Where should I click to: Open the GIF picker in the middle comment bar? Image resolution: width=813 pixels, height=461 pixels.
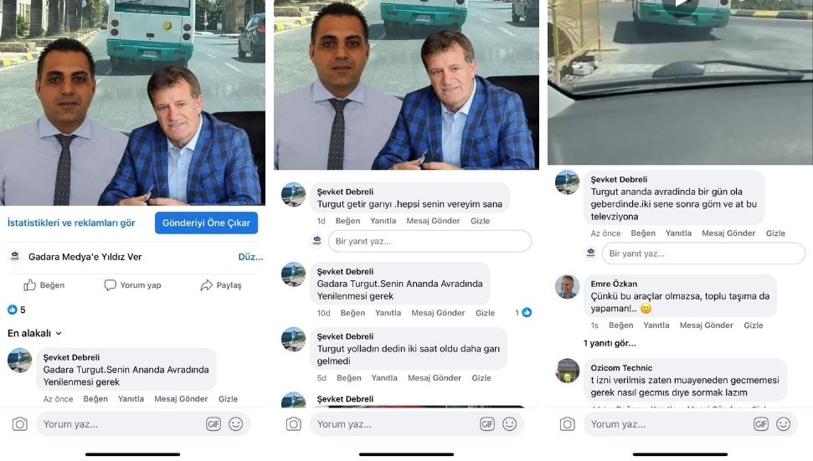point(487,424)
